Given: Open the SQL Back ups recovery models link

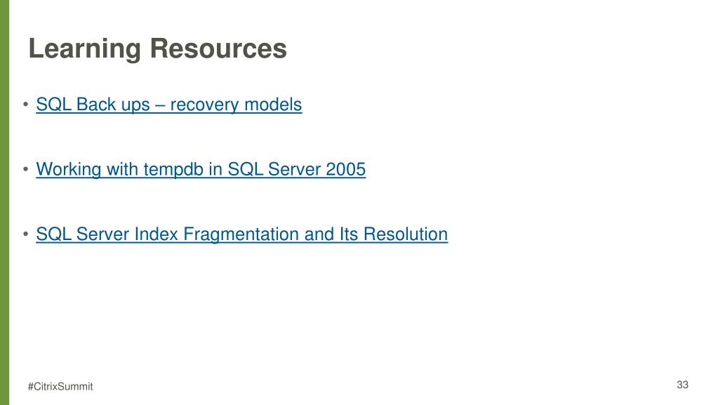Looking at the screenshot, I should pos(169,105).
